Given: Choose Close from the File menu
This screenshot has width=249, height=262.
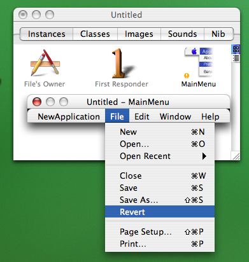Looking at the screenshot, I should click(x=160, y=176).
